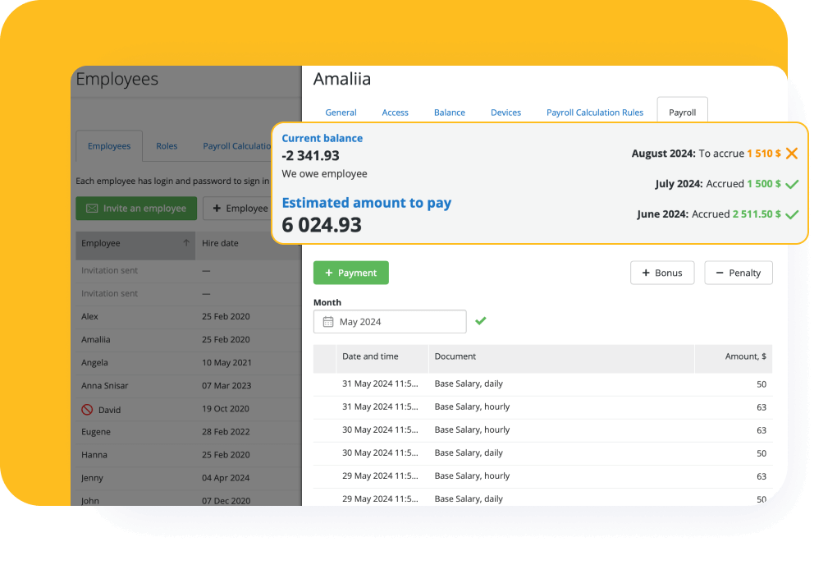Click the green checkmark for June 2024
Image resolution: width=837 pixels, height=565 pixels.
pos(792,214)
